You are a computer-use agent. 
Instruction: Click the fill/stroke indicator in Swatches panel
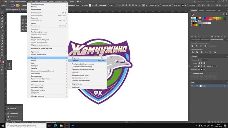[192, 14]
